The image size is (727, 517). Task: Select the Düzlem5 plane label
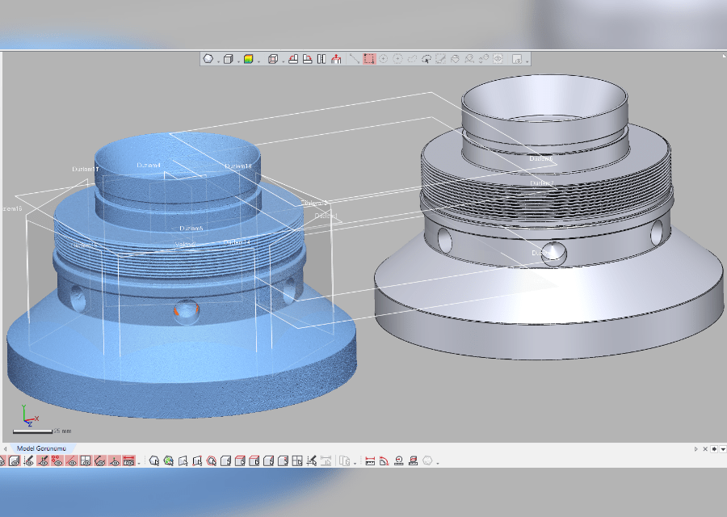point(191,229)
